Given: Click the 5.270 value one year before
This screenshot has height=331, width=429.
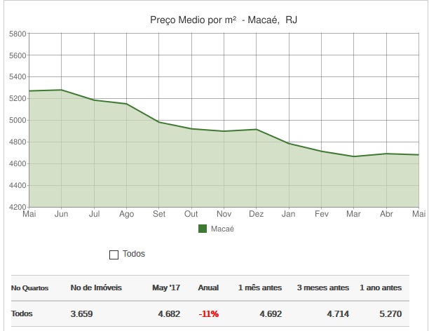Looking at the screenshot, I should [x=389, y=313].
